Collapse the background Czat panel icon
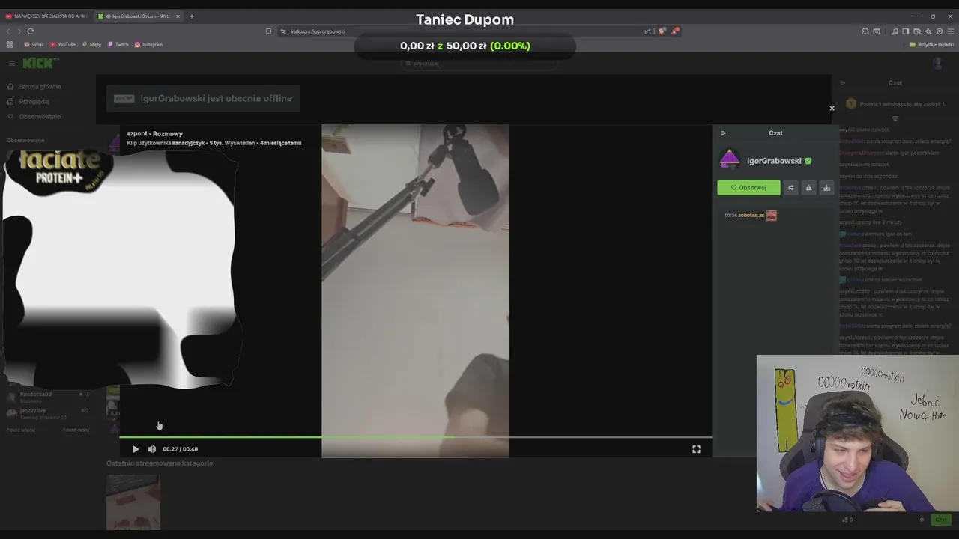Viewport: 959px width, 539px height. [843, 83]
